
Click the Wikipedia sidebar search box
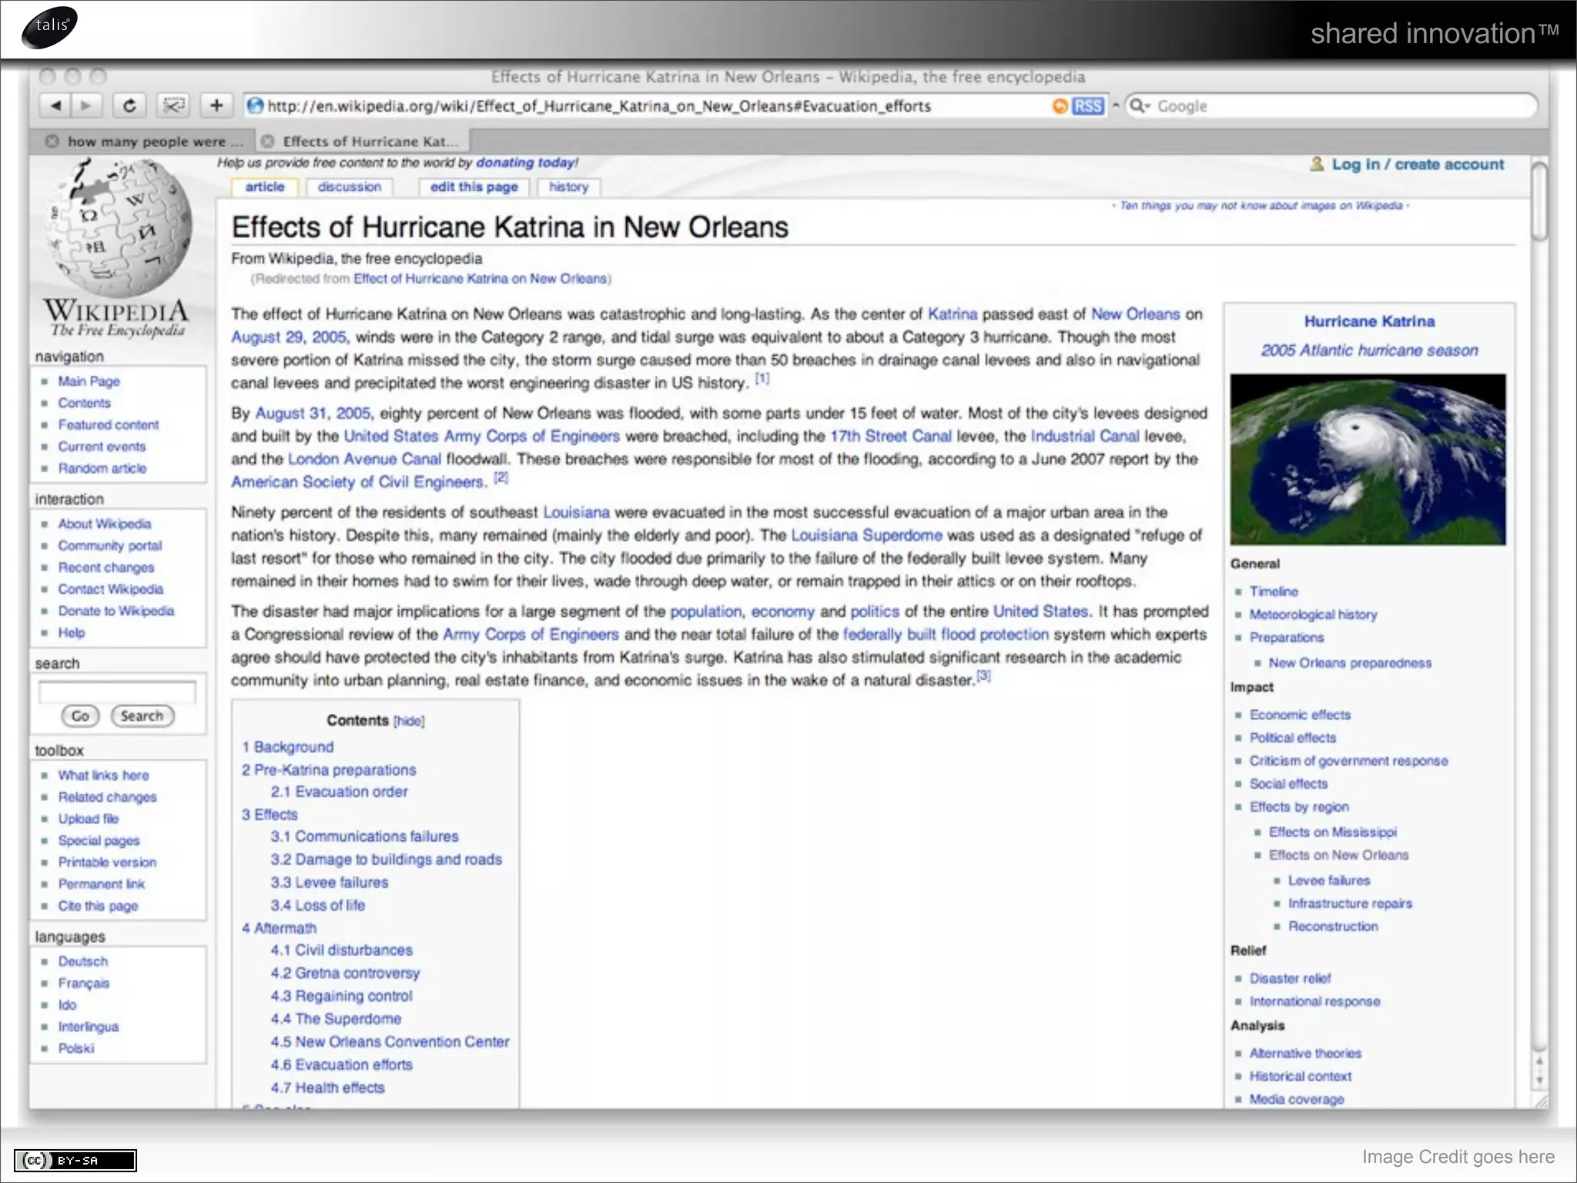click(117, 692)
